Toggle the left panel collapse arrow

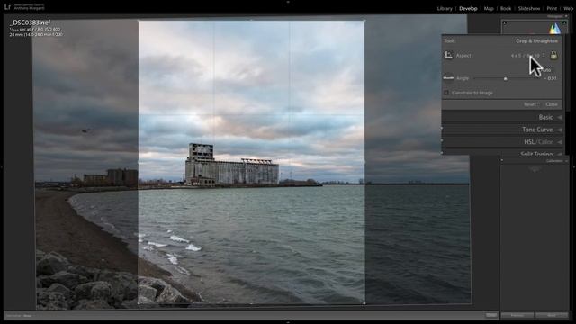pos(2,166)
